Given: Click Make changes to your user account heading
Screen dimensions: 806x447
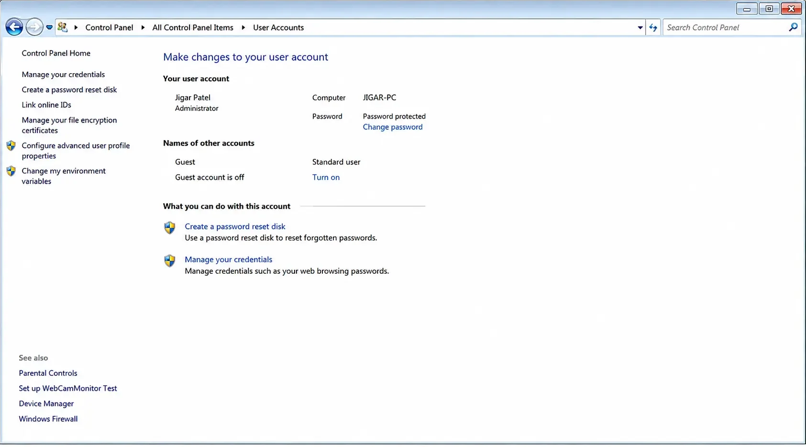Looking at the screenshot, I should (x=245, y=57).
